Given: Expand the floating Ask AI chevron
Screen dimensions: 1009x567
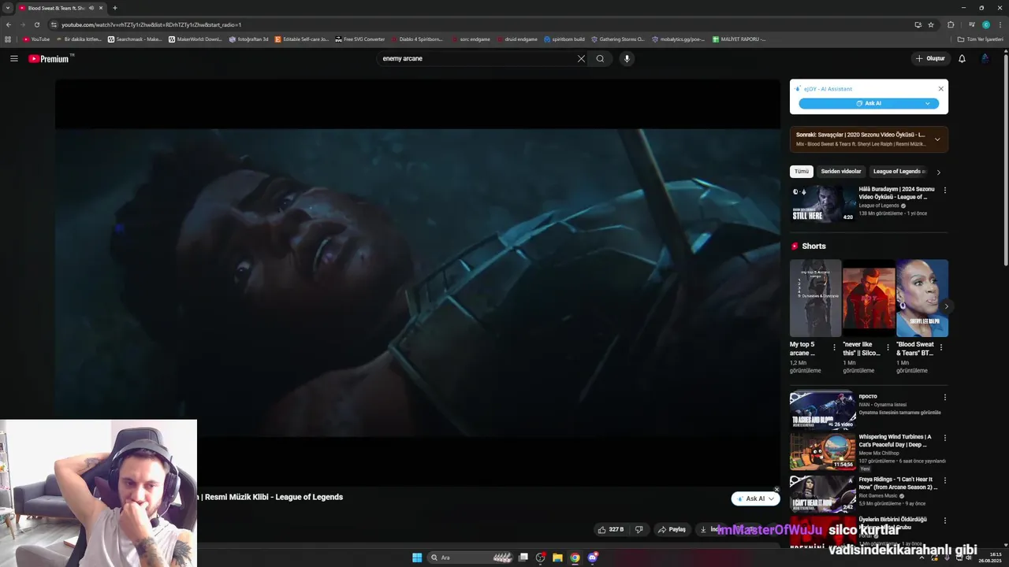Looking at the screenshot, I should click(771, 498).
